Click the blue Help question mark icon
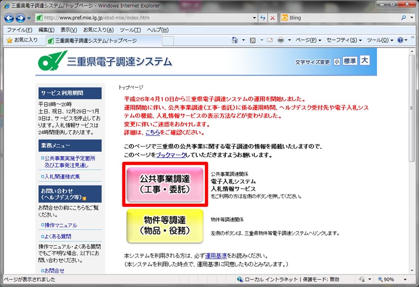The width and height of the screenshot is (419, 287). pyautogui.click(x=400, y=40)
